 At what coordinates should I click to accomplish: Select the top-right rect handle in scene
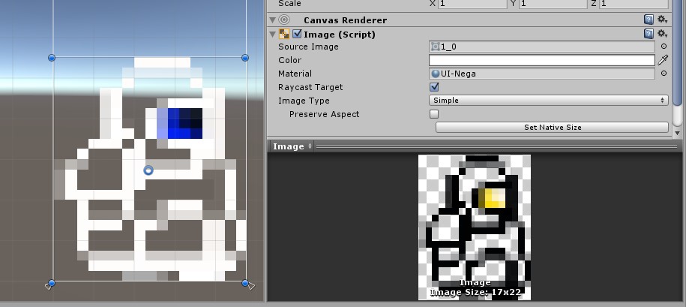click(245, 58)
